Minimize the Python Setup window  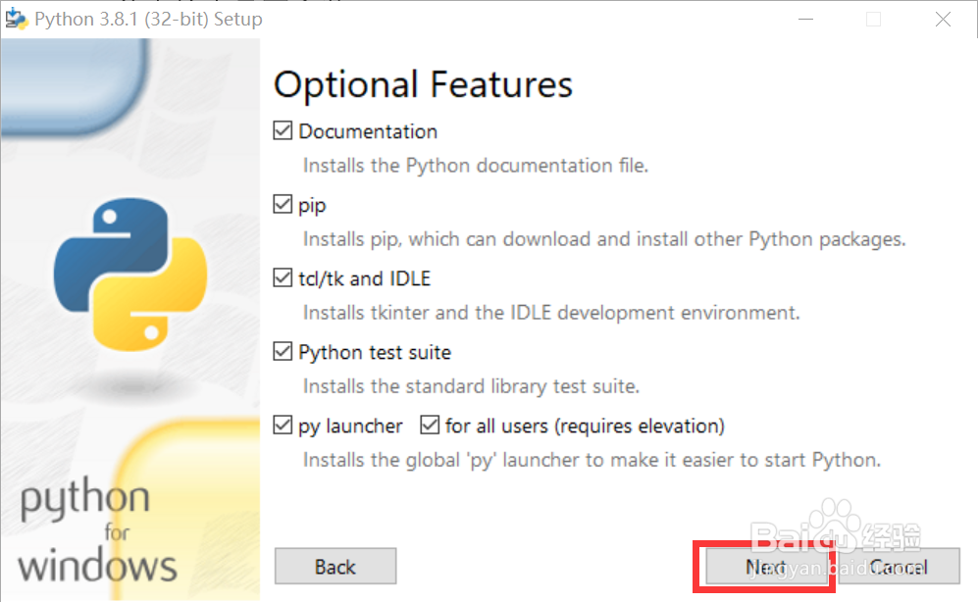pos(806,20)
